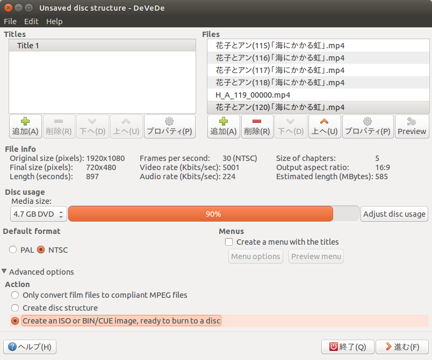Select the PAL format radio button
432x360 pixels.
click(13, 249)
